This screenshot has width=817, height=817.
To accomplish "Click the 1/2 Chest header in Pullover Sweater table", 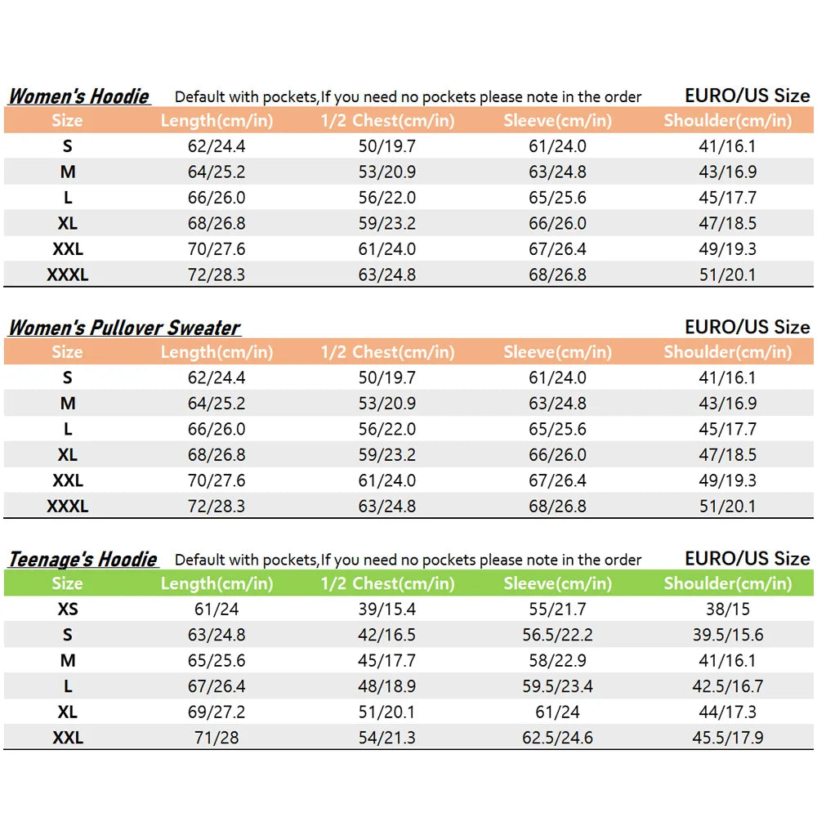I will click(387, 352).
